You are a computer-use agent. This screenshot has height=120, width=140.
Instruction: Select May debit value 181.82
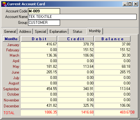[x=39, y=66]
